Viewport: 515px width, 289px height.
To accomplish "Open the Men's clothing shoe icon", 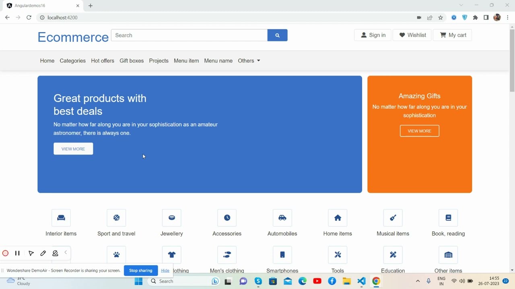I will 227,255.
